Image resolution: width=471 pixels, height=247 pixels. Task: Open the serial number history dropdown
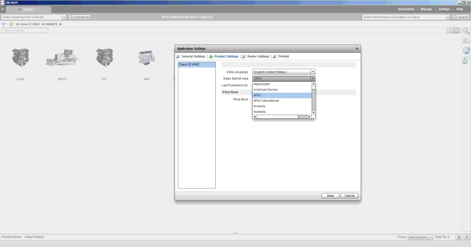click(x=64, y=17)
